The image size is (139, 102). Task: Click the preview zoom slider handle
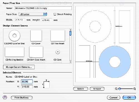pos(120,89)
